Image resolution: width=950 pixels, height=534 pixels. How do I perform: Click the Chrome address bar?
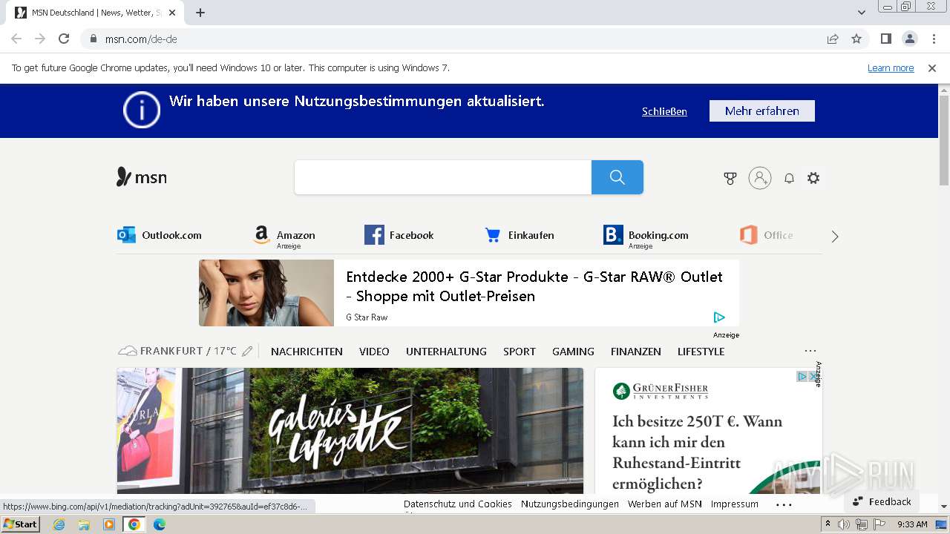point(453,39)
